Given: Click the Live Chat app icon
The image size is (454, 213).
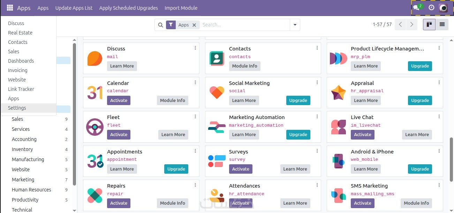Looking at the screenshot, I should click(338, 127).
